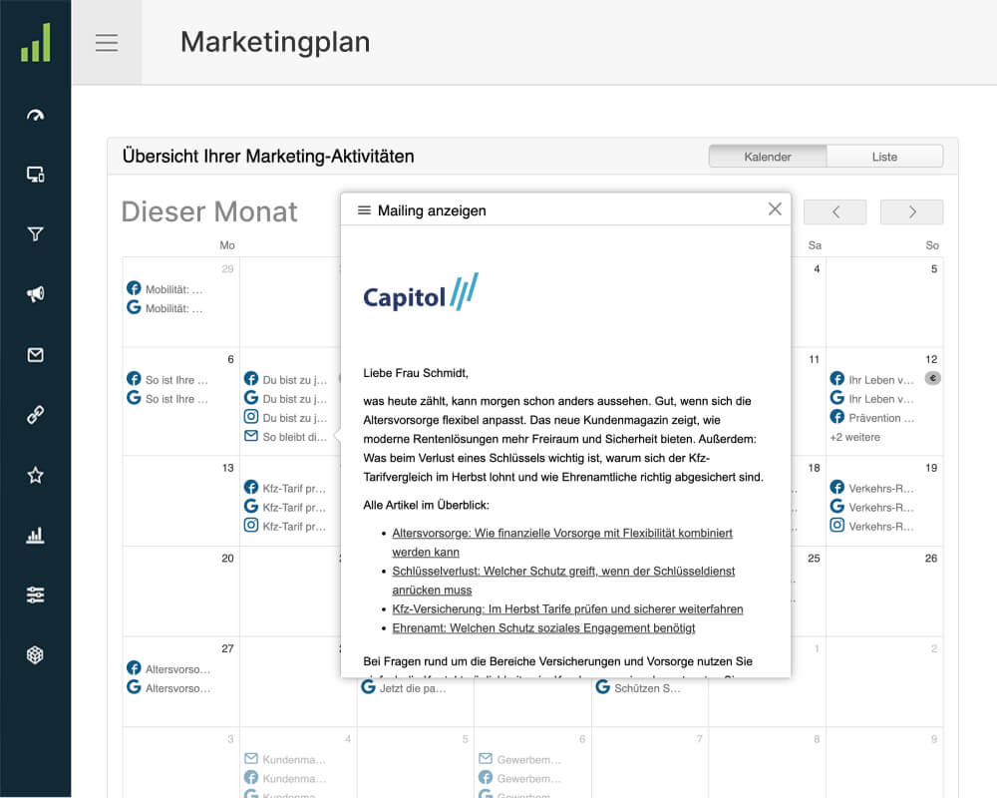Open the sliders settings icon in sidebar
The width and height of the screenshot is (997, 798).
click(36, 594)
